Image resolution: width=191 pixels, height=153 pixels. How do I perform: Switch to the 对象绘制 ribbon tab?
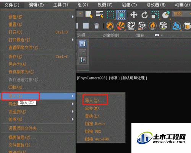pos(111,35)
